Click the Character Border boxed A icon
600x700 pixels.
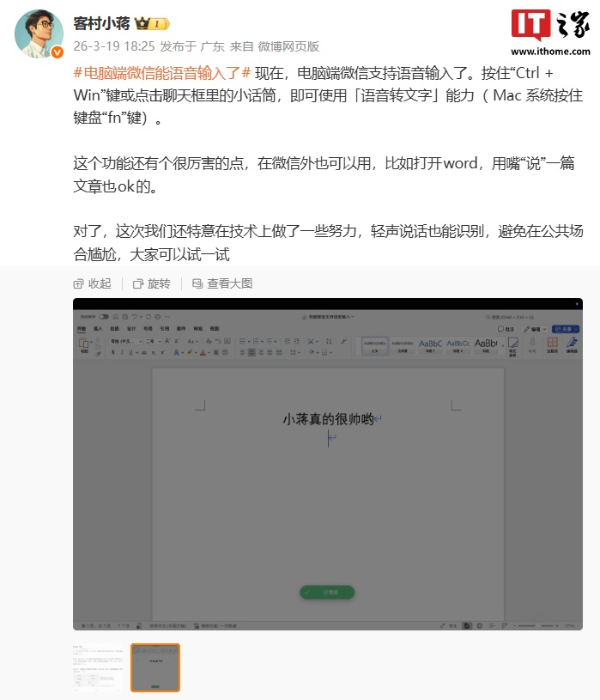coord(227,341)
